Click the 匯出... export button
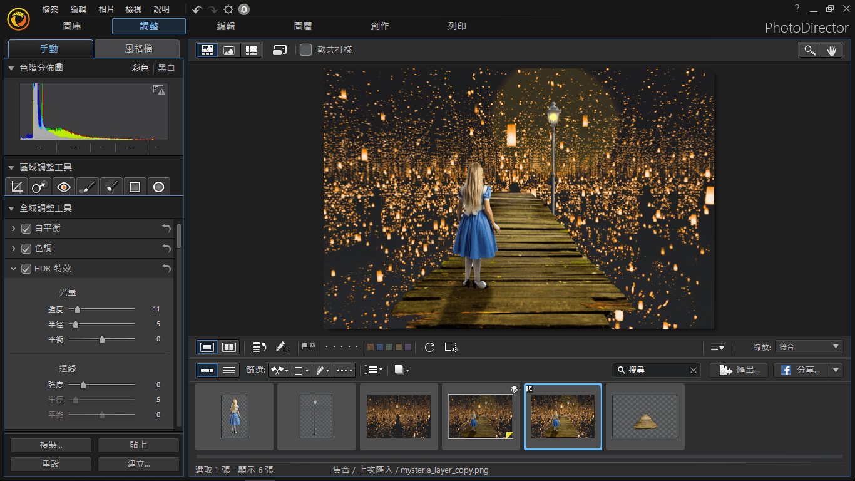 tap(739, 370)
